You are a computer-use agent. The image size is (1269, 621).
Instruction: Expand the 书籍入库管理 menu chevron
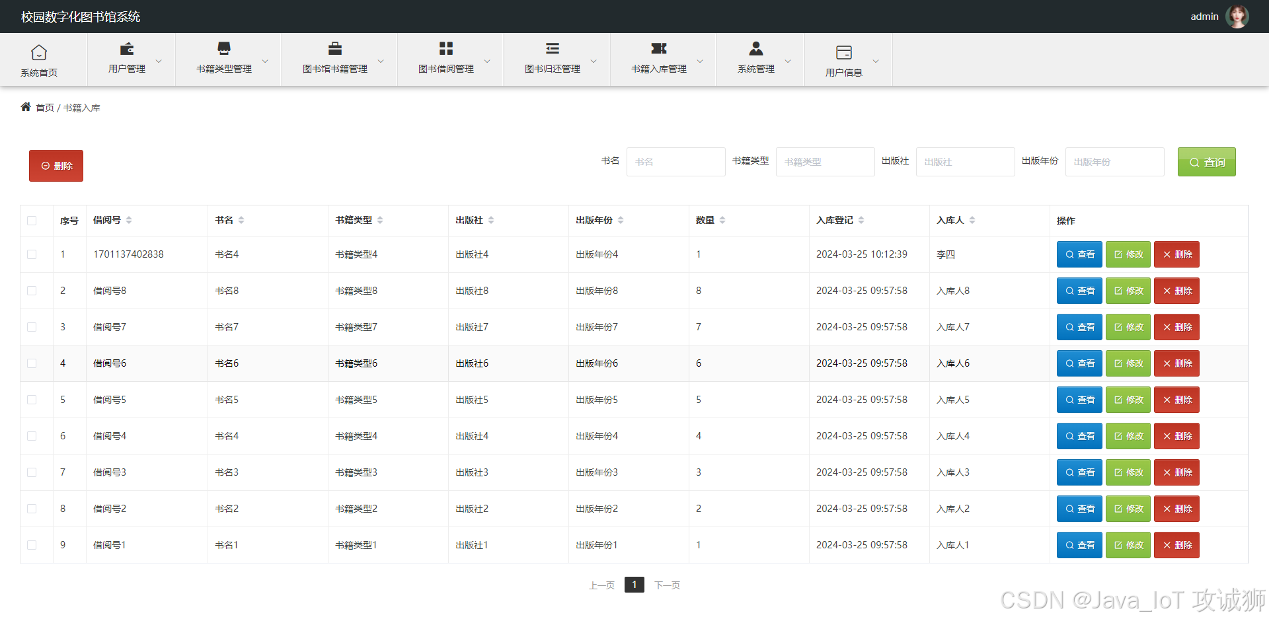(x=700, y=61)
